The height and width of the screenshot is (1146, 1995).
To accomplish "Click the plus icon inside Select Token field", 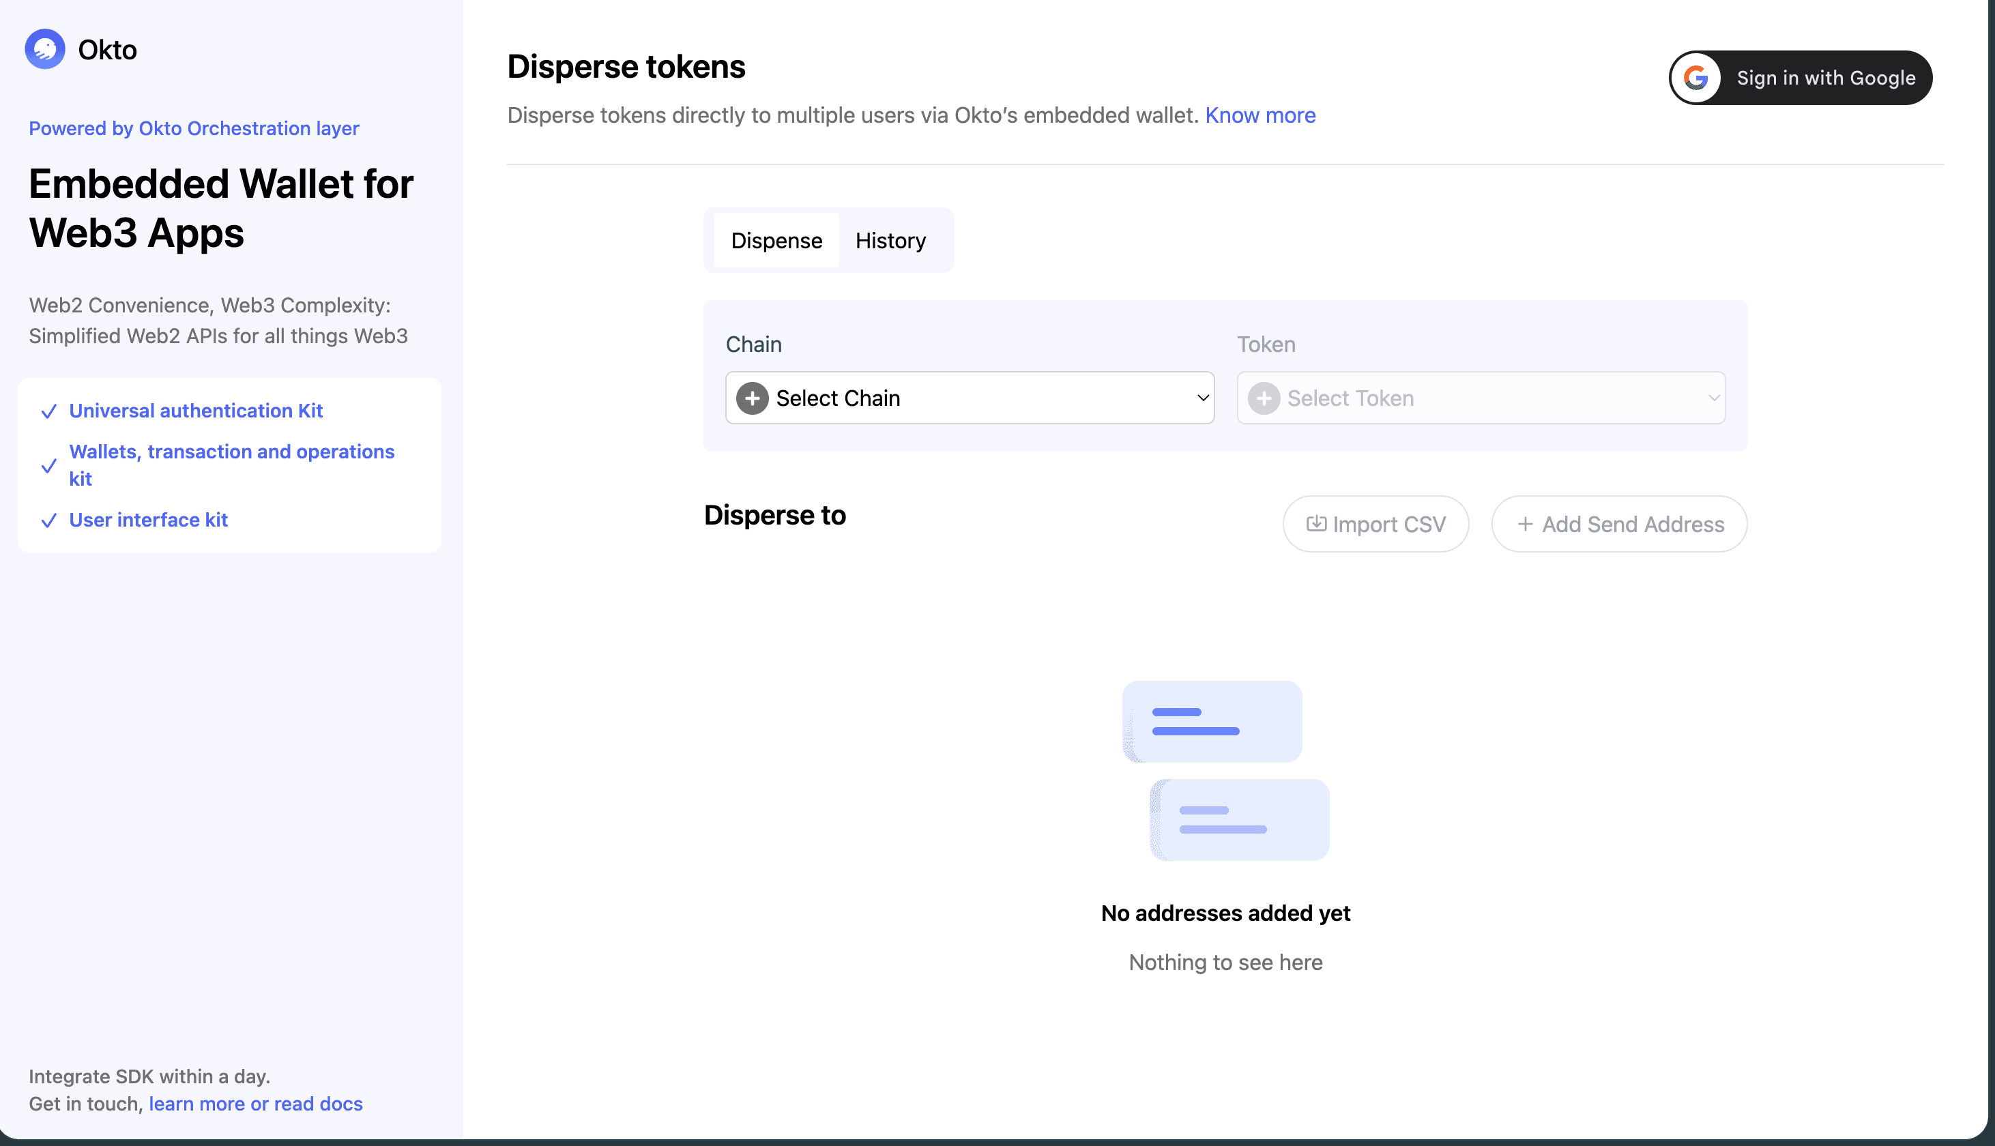I will (1264, 398).
